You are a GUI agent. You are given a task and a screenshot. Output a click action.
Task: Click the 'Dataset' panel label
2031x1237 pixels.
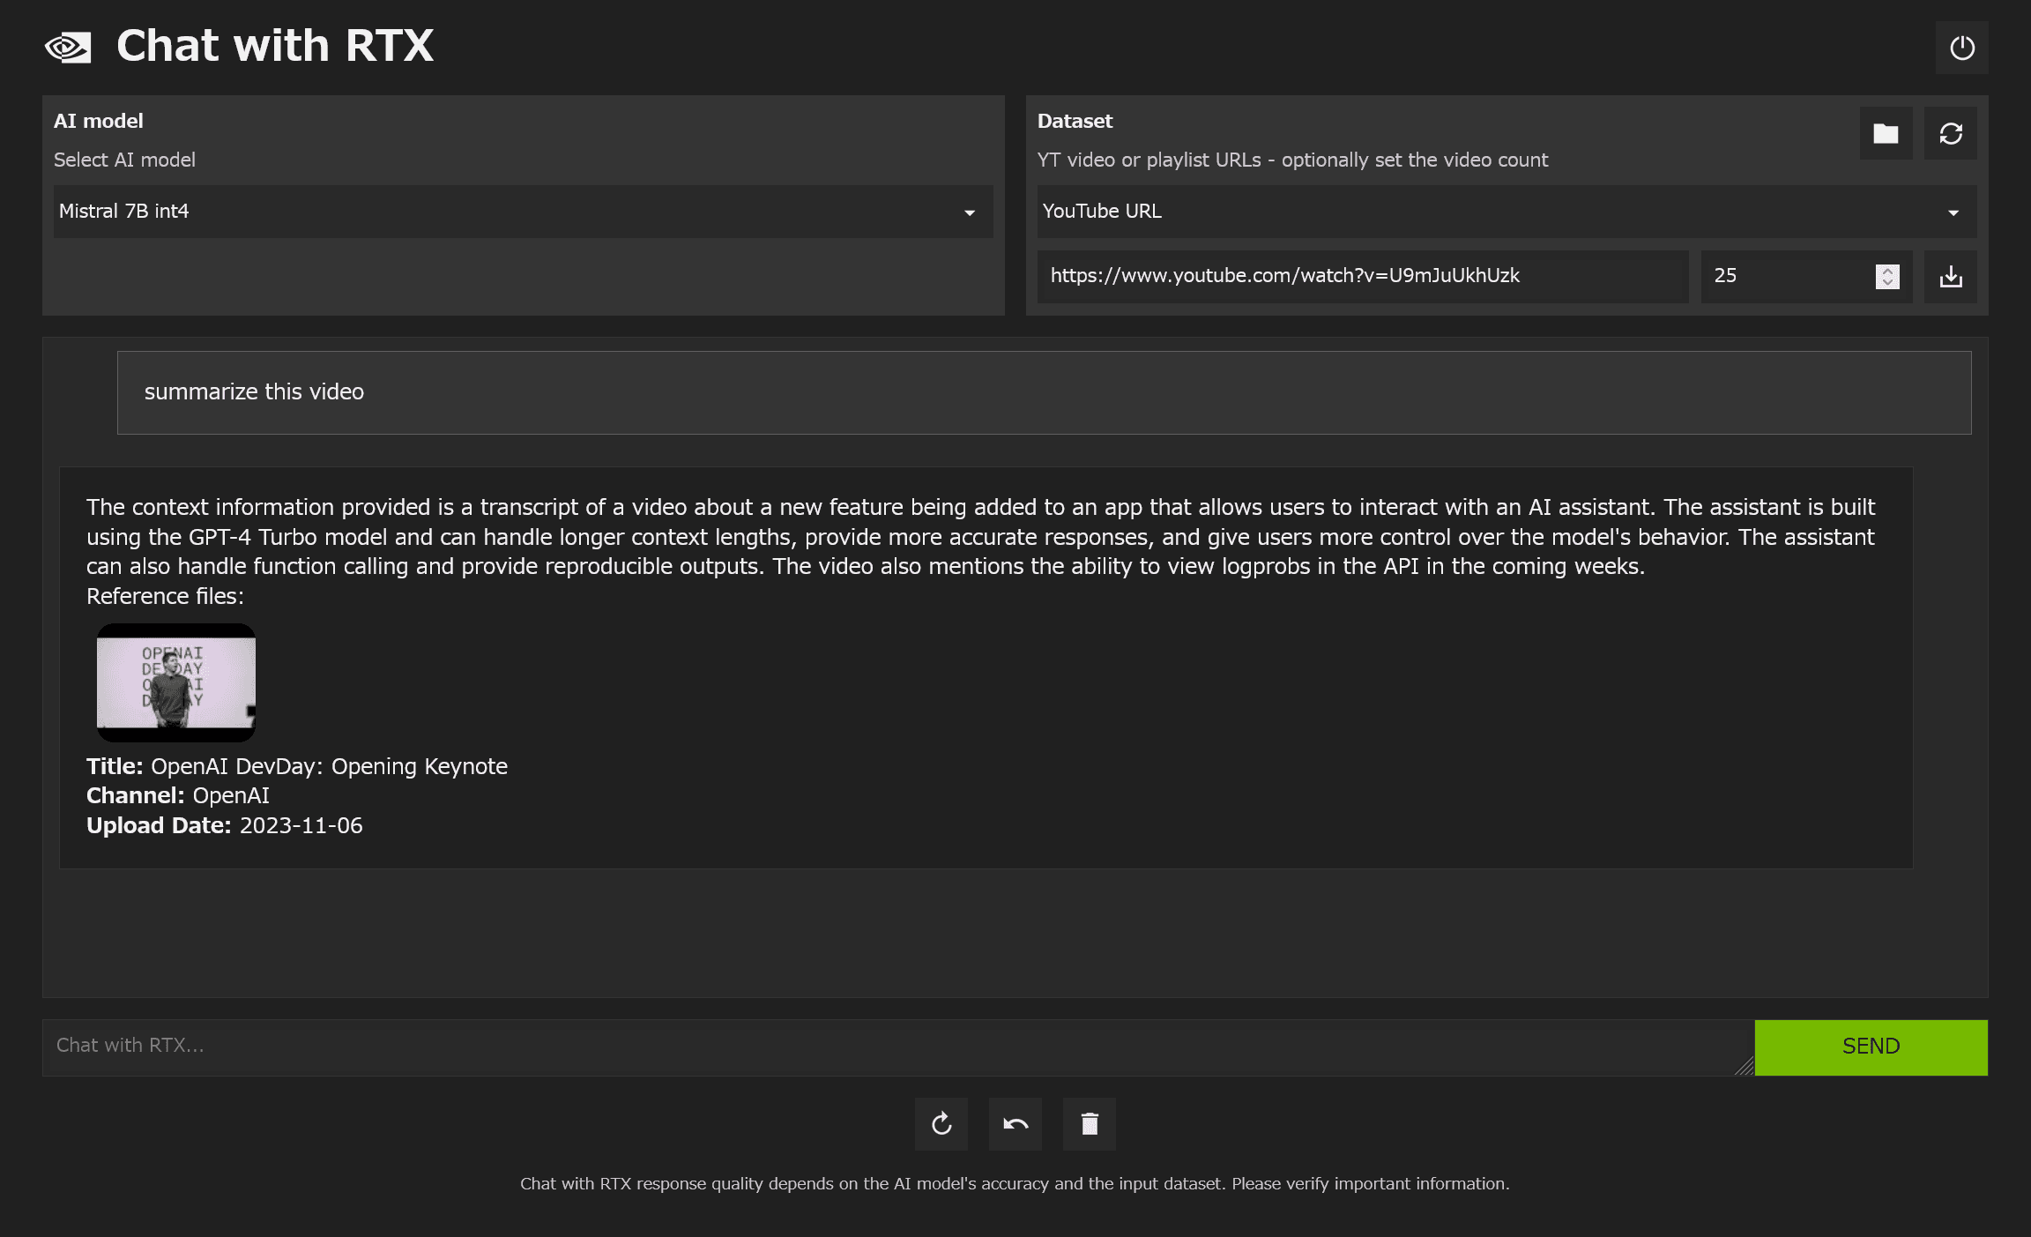1075,121
